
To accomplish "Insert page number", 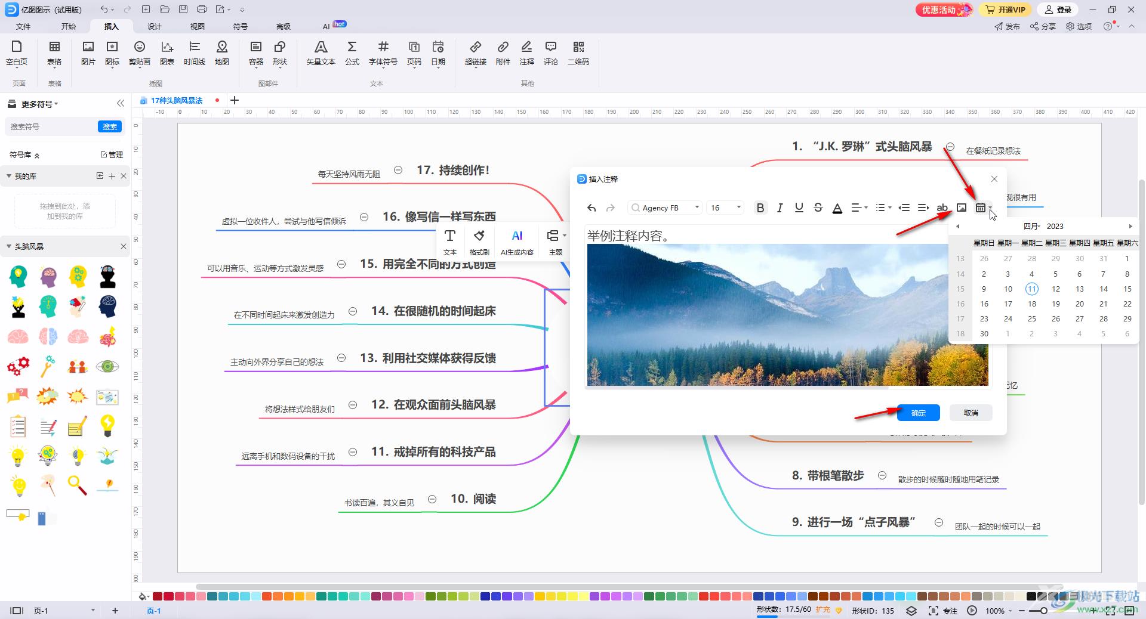I will point(414,52).
